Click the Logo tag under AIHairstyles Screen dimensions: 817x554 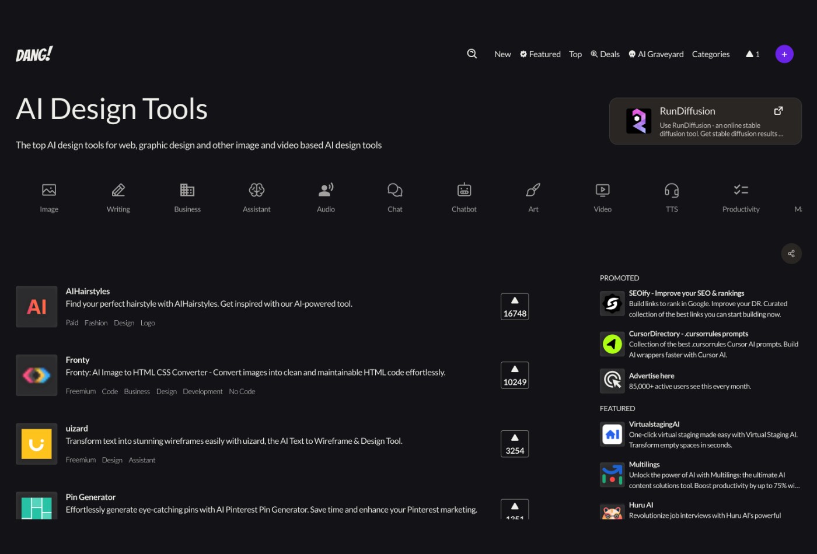pyautogui.click(x=148, y=322)
